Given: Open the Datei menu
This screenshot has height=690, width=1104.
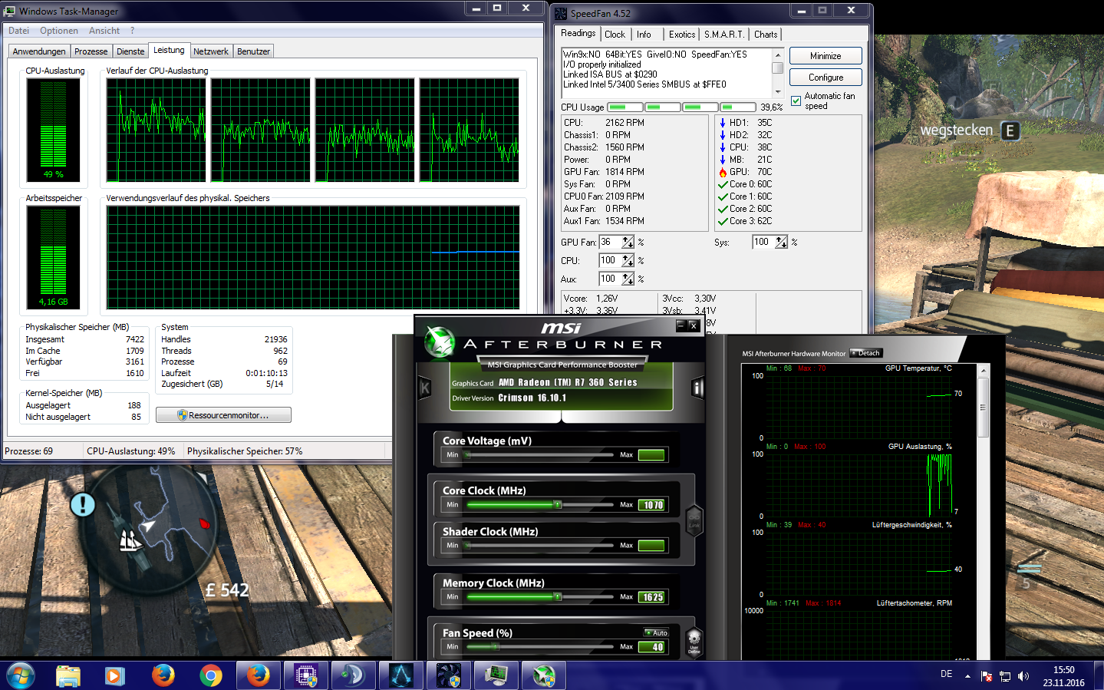Looking at the screenshot, I should [x=18, y=31].
